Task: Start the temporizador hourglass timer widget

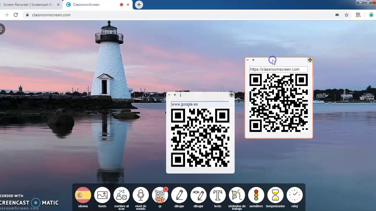Action: coord(276,195)
